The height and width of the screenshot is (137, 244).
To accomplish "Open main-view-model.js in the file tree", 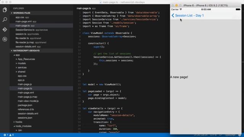I will (42, 101).
